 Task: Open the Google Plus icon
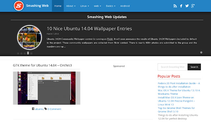pos(193,6)
